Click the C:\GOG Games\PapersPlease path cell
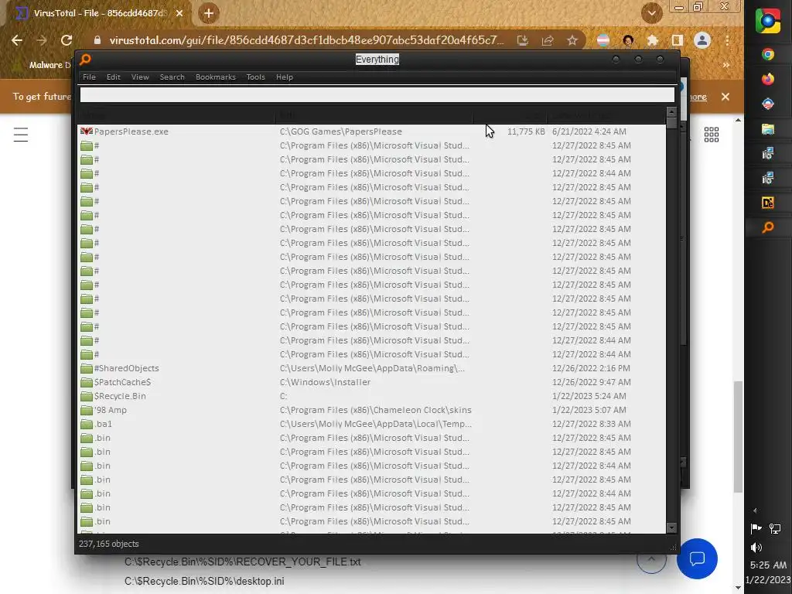 (341, 131)
